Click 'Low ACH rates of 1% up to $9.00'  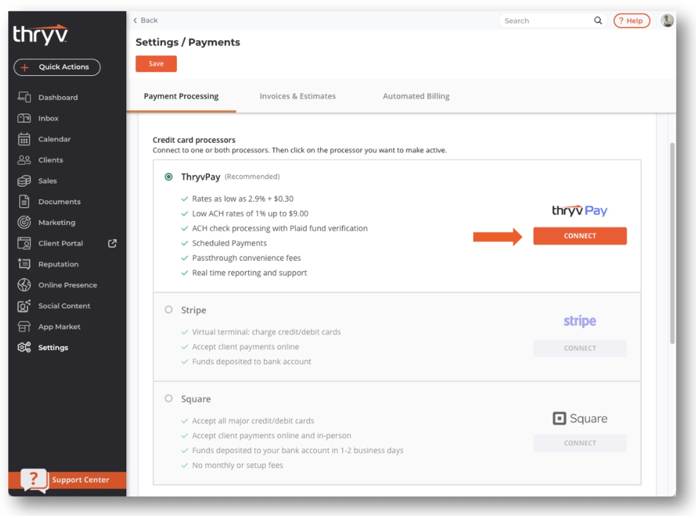coord(250,214)
